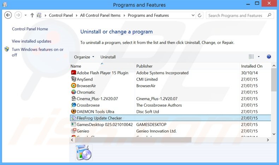Select the Chromatic entry name
This screenshot has width=279, height=165.
tap(86, 92)
